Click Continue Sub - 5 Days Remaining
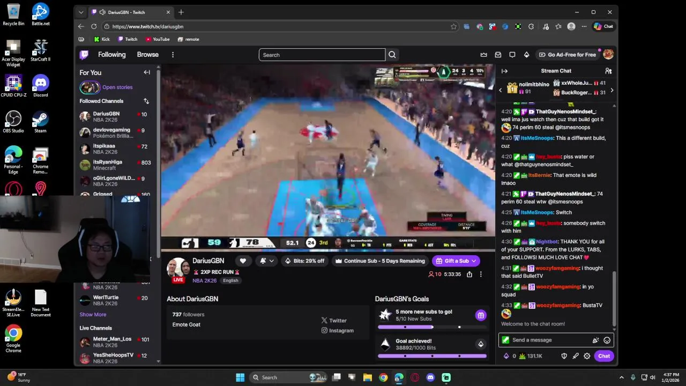 click(380, 261)
